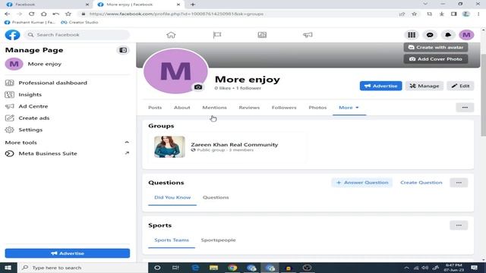Screen dimensions: 486x273
Task: Open the Edge icon in the taskbar
Action: [x=195, y=268]
